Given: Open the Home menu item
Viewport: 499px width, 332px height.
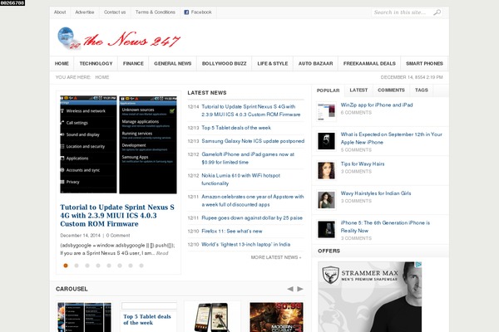Looking at the screenshot, I should tap(62, 64).
